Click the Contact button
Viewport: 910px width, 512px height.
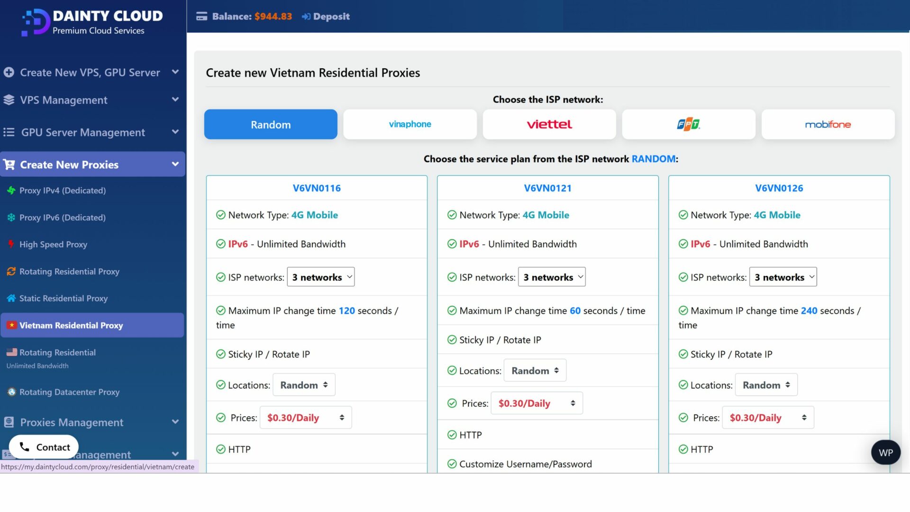(44, 447)
